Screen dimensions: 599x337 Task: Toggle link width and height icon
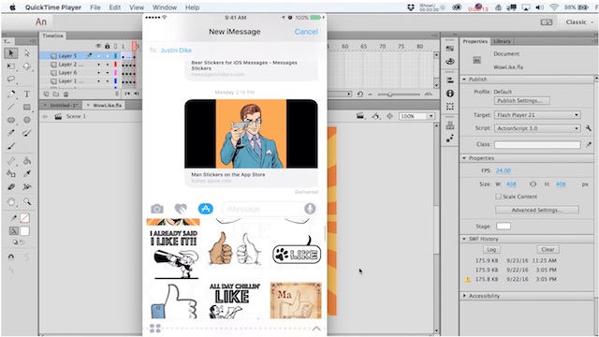point(533,184)
